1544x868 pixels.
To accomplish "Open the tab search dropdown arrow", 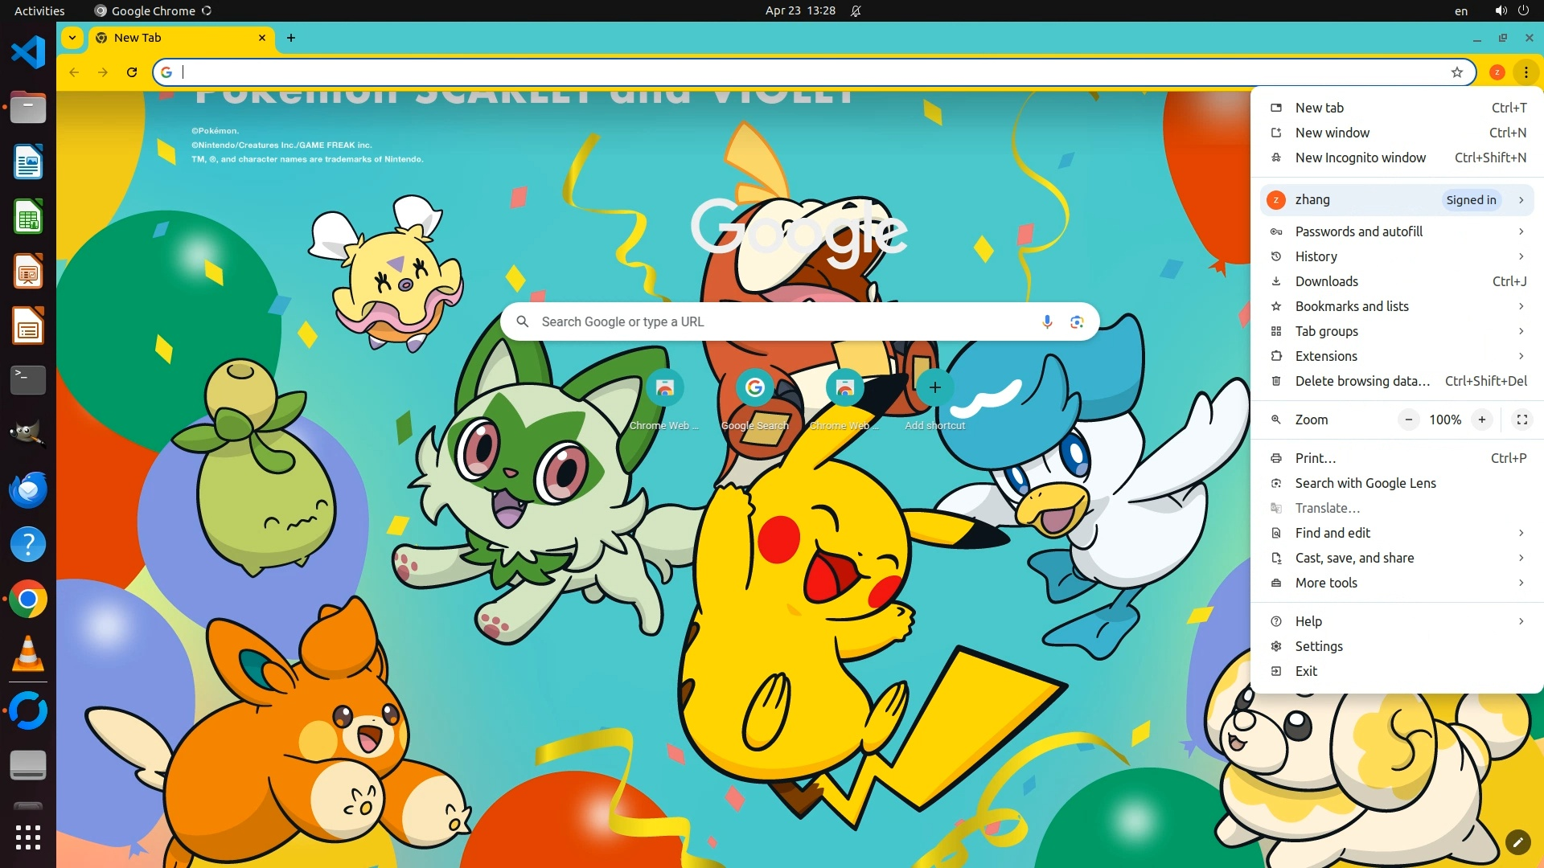I will [72, 38].
